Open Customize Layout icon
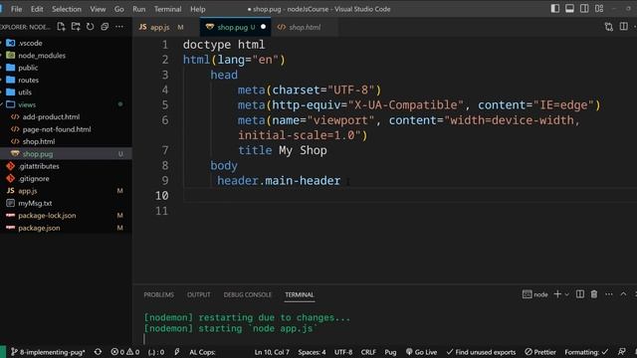The image size is (637, 358). 599,9
